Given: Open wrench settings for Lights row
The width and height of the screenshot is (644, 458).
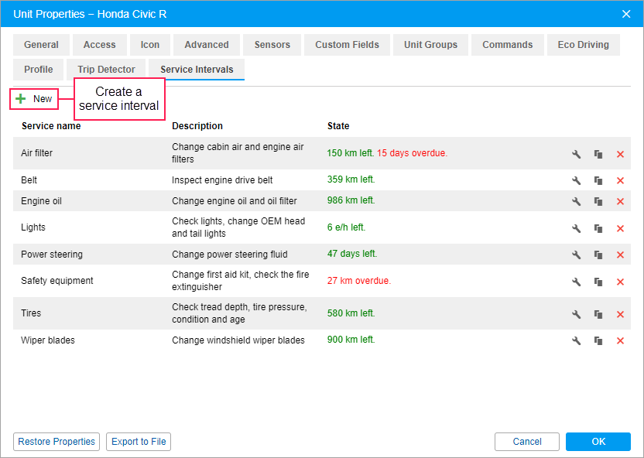Looking at the screenshot, I should coord(576,228).
